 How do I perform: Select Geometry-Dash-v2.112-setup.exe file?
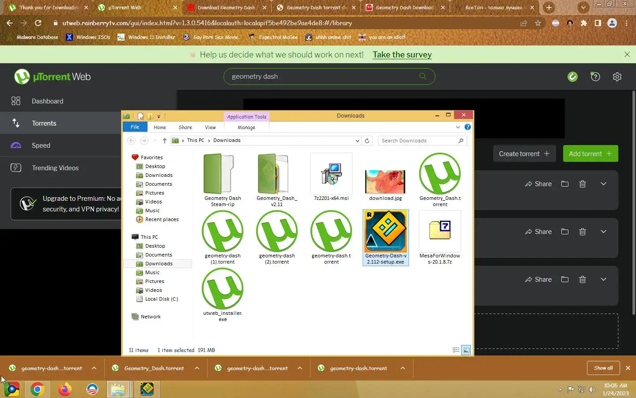386,237
